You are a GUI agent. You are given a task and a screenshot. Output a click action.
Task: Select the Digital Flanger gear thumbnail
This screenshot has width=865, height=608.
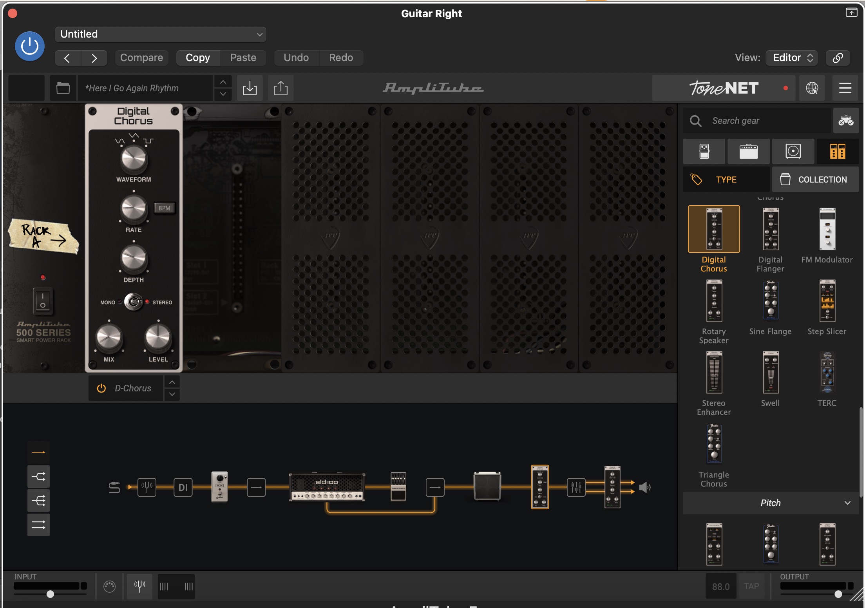[x=771, y=229]
